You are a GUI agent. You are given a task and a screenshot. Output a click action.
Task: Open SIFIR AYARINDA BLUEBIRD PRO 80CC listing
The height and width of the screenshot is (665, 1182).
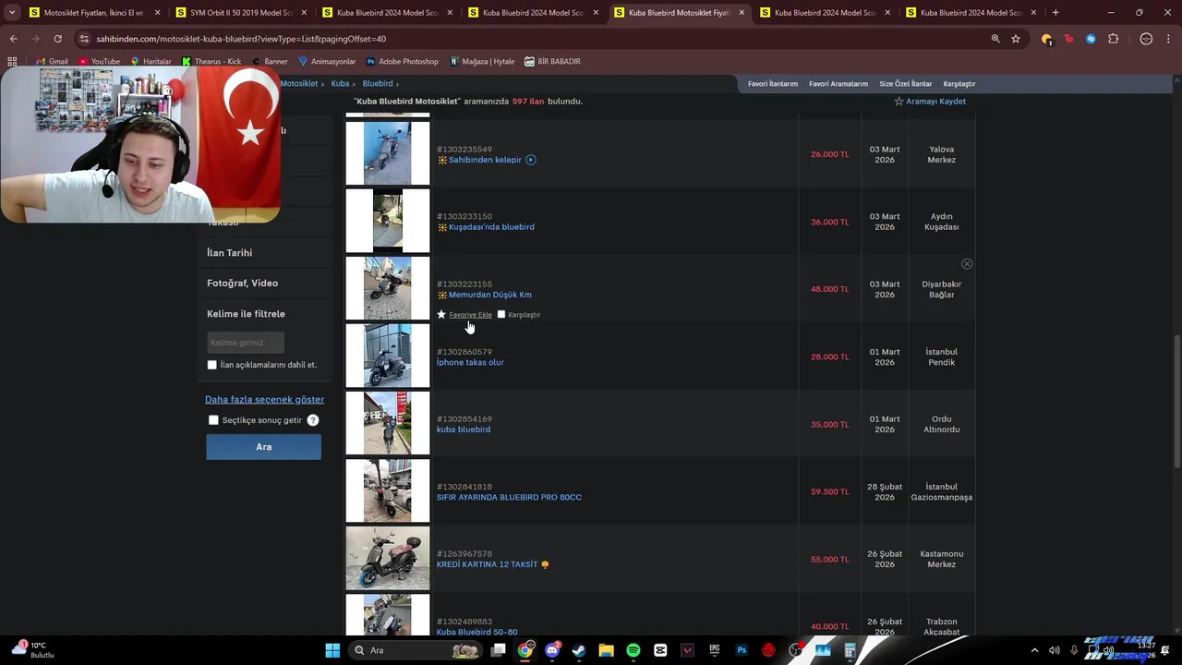pyautogui.click(x=509, y=497)
